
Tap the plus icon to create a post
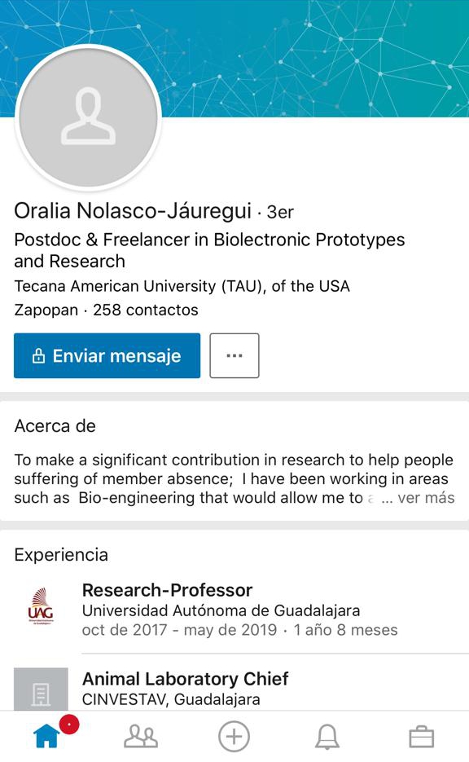[x=234, y=736]
